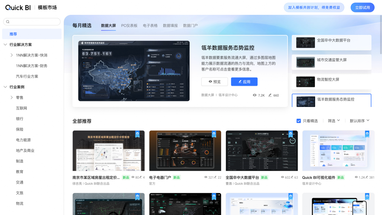
Task: Select 地产及商业 industry case
Action: pos(25,150)
